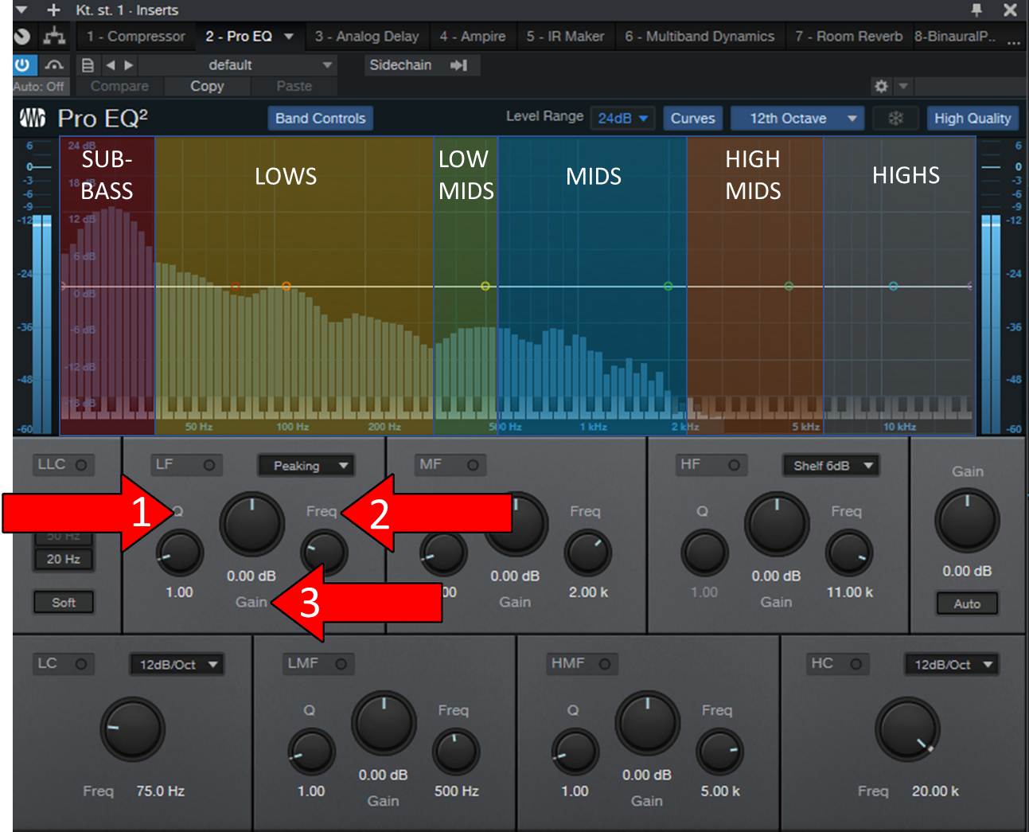Enable the LMF band

(x=341, y=664)
